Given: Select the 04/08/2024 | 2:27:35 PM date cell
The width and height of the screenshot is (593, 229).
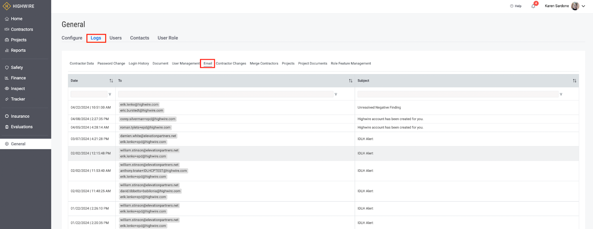Looking at the screenshot, I should [90, 119].
